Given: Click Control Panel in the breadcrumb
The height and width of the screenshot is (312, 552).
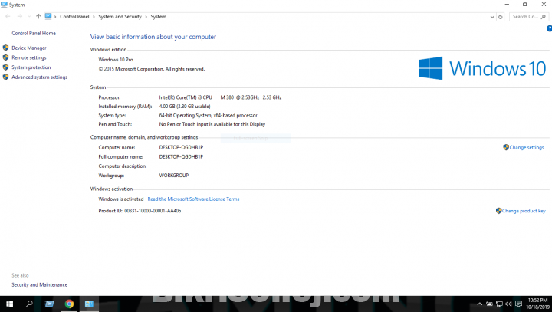Looking at the screenshot, I should 74,17.
